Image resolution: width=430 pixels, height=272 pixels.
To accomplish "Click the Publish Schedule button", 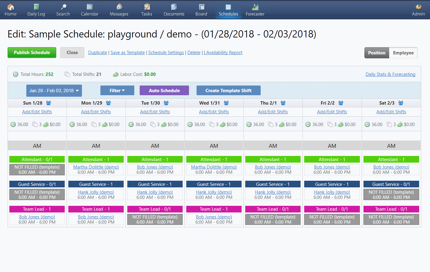I will (x=32, y=52).
